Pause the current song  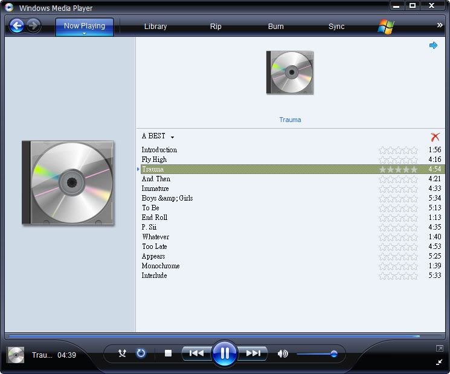click(225, 353)
